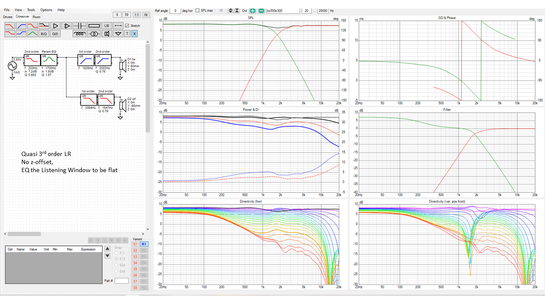The height and width of the screenshot is (306, 545).
Task: Open the Help menu
Action: coord(61,10)
